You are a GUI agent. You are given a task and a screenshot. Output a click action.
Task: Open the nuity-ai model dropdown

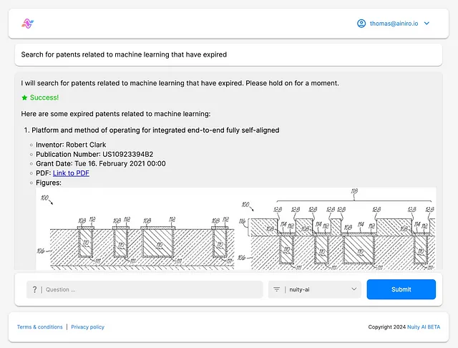pyautogui.click(x=315, y=289)
